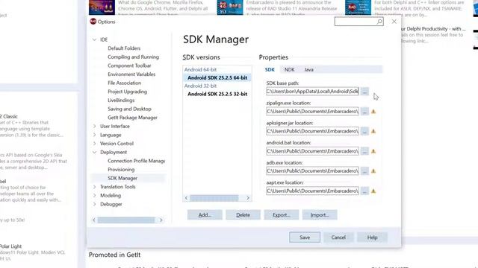Open Default Folders options page

[124, 48]
